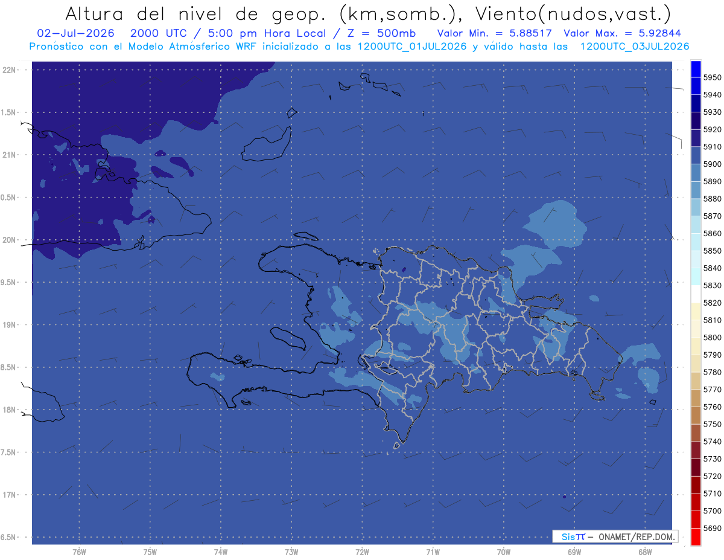This screenshot has height=560, width=724.
Task: Click the 68W longitude axis label
Action: (x=645, y=552)
